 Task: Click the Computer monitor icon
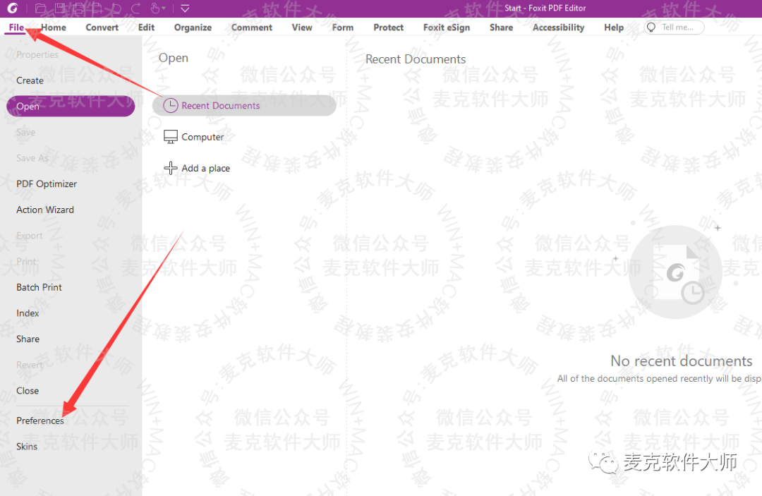[171, 137]
